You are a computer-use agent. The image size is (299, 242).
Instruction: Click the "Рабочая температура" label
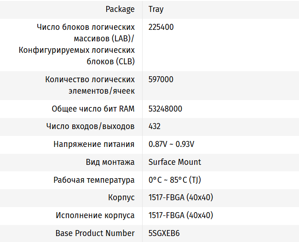click(x=94, y=180)
